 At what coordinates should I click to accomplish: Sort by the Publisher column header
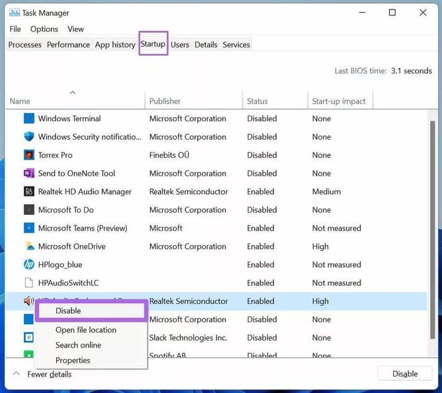[x=194, y=101]
